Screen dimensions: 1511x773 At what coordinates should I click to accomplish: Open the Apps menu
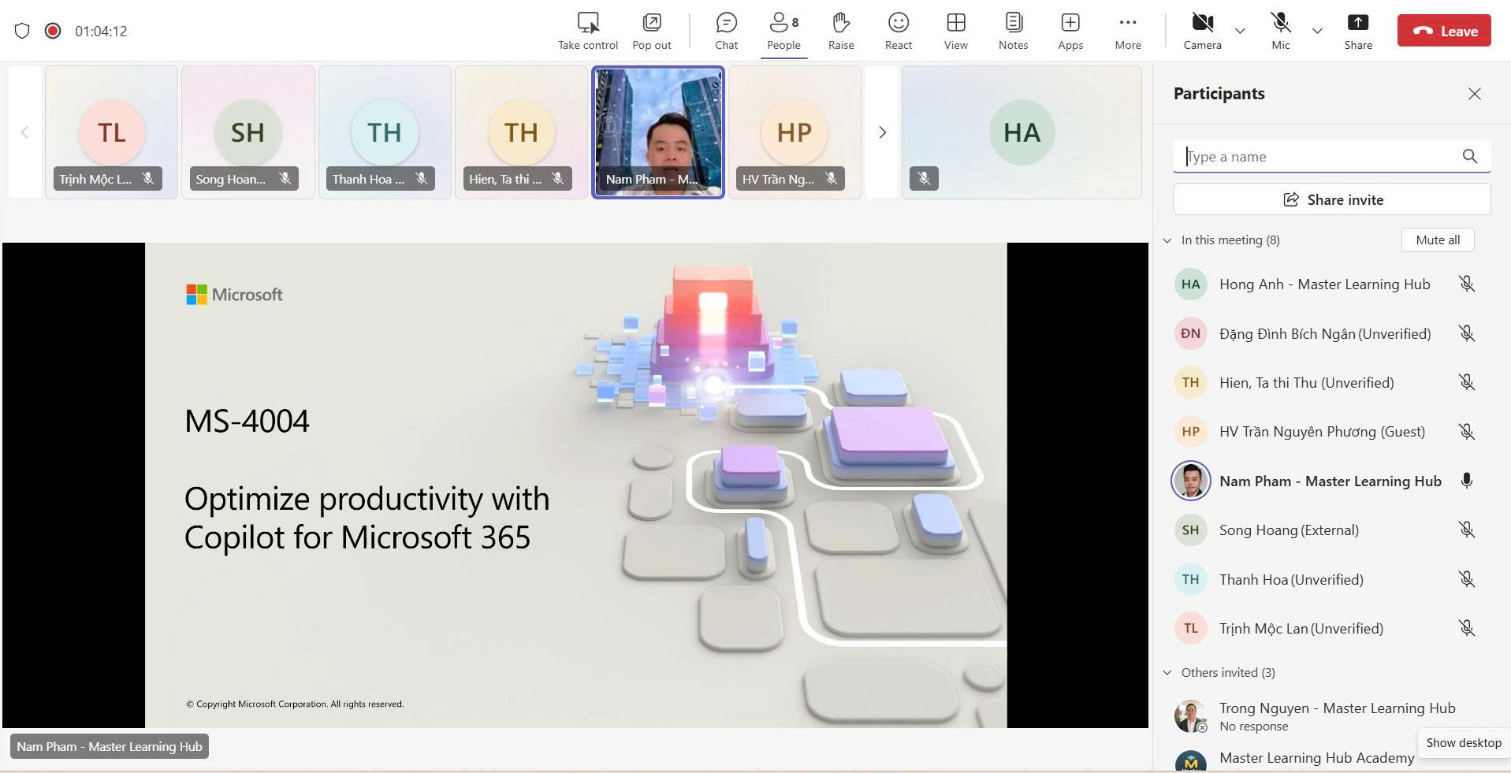1070,32
